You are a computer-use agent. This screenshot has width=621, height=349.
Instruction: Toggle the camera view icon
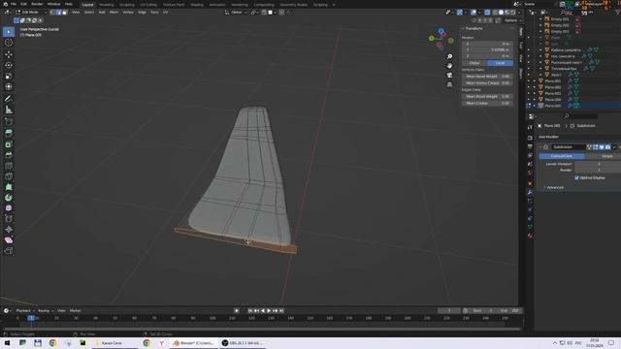[449, 76]
